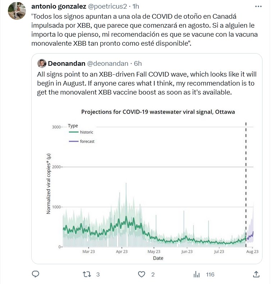Click the reply speech bubble icon
274x284 pixels.
(36, 274)
